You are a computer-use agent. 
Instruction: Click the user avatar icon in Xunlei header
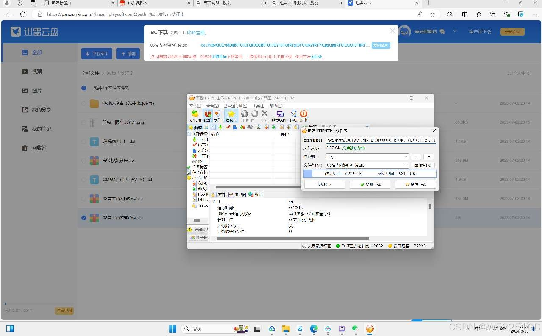(405, 31)
